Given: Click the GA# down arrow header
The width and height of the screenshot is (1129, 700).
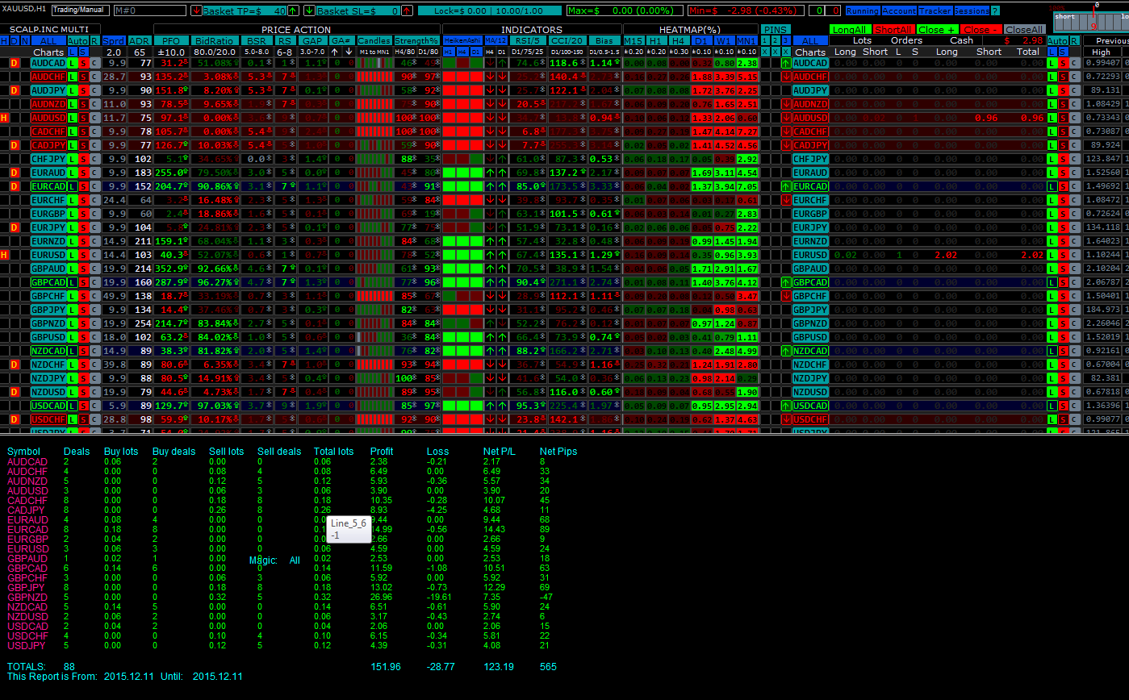Looking at the screenshot, I should (349, 52).
